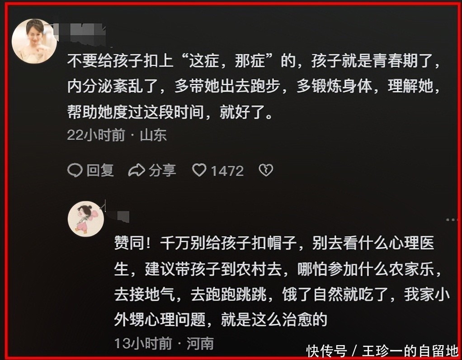Like the comment with the heart icon

[199, 170]
